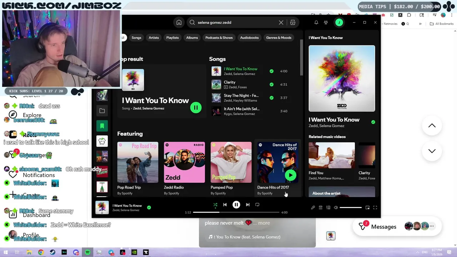
Task: Clear the Spotify search text with X
Action: point(281,22)
